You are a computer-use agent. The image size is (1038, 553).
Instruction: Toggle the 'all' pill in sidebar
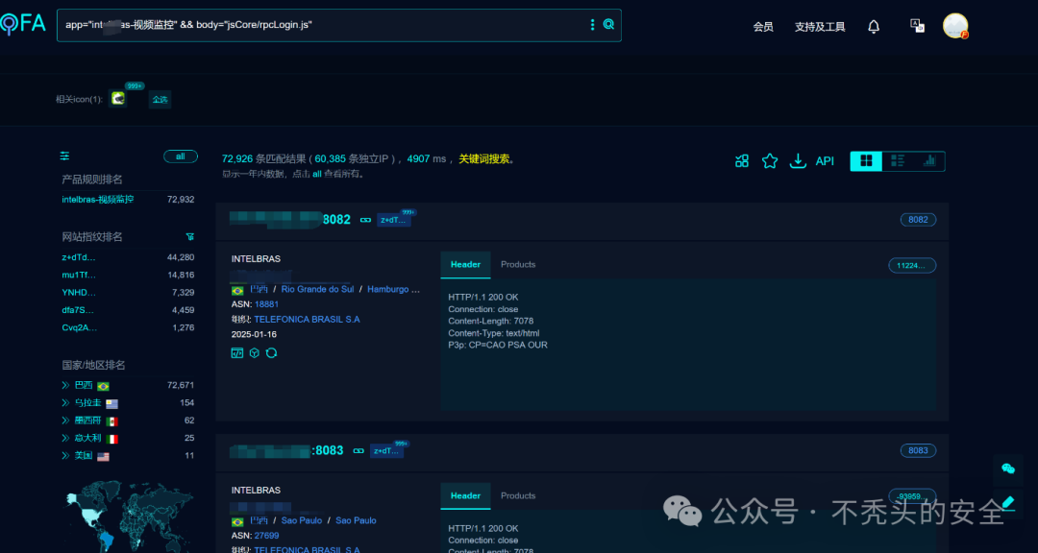click(181, 156)
